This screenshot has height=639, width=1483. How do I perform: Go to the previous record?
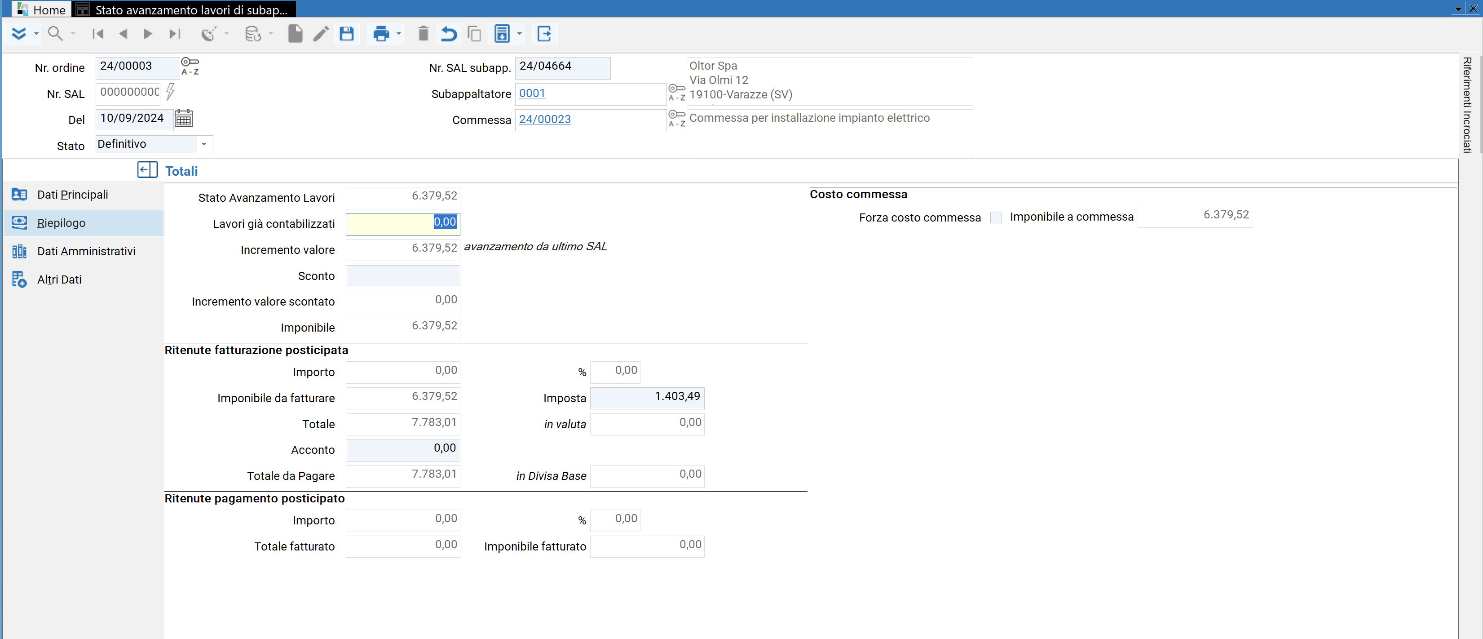tap(123, 34)
